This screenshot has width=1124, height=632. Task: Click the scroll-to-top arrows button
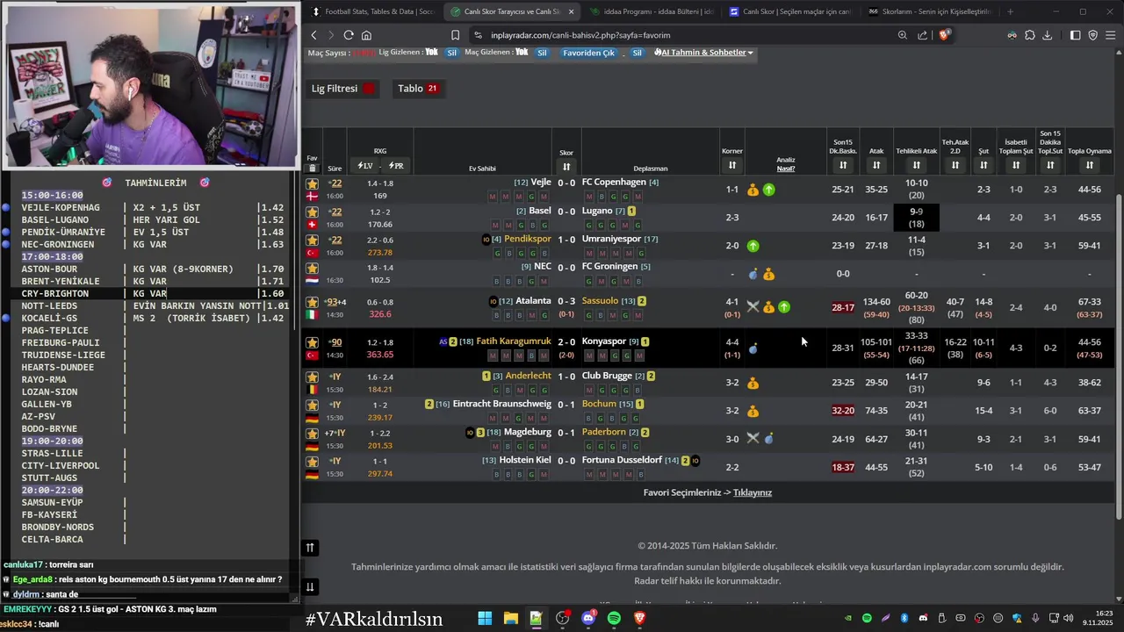(310, 548)
